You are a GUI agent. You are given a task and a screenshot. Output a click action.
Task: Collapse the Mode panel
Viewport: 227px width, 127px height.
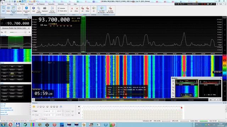coord(30,63)
